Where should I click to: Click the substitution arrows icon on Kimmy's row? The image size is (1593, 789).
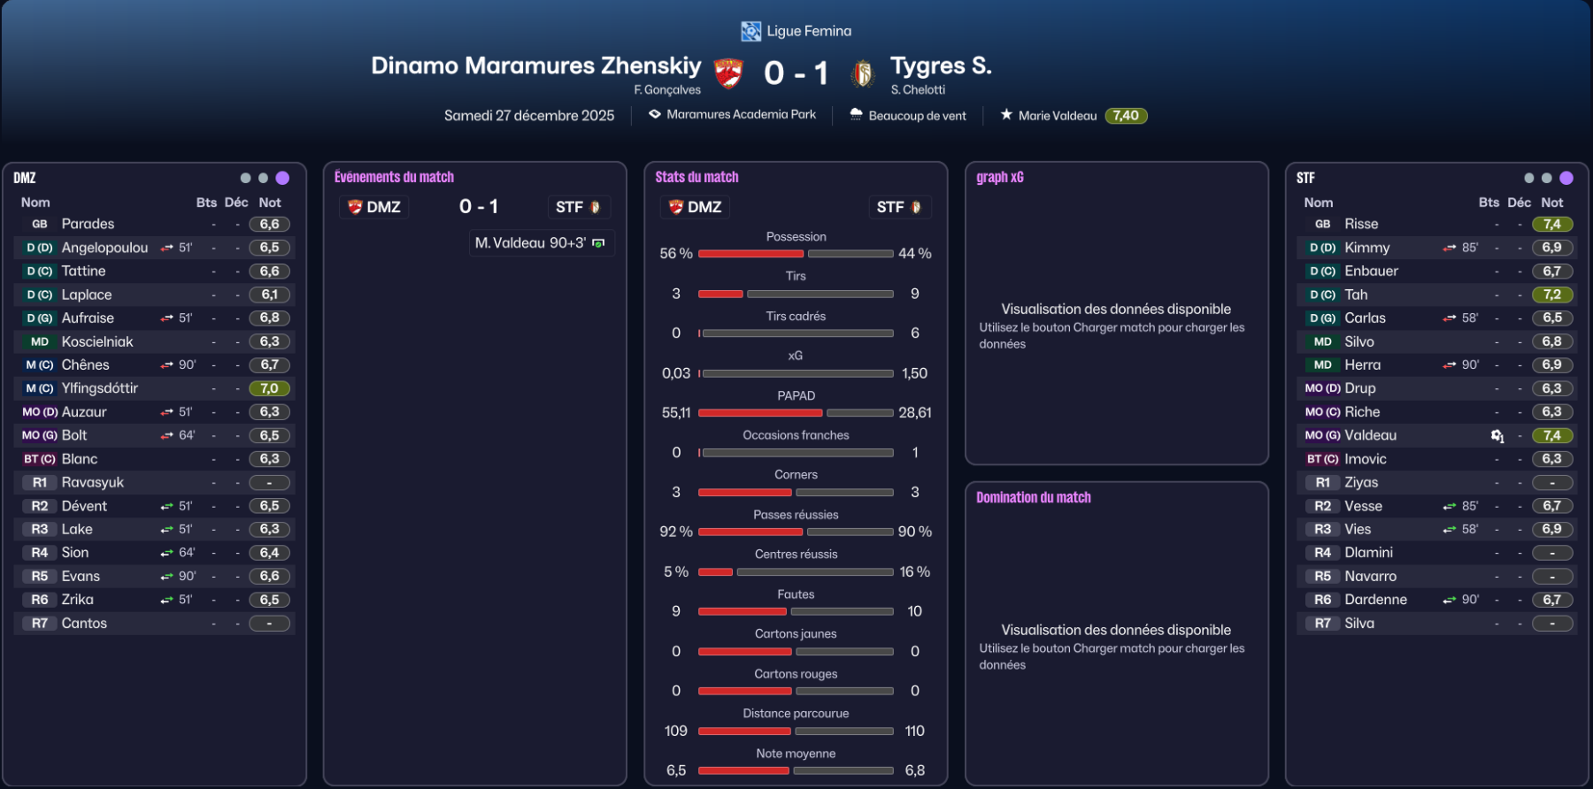point(1449,248)
